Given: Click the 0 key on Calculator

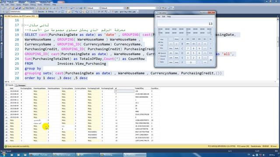Looking at the screenshot, I should click(191, 62).
